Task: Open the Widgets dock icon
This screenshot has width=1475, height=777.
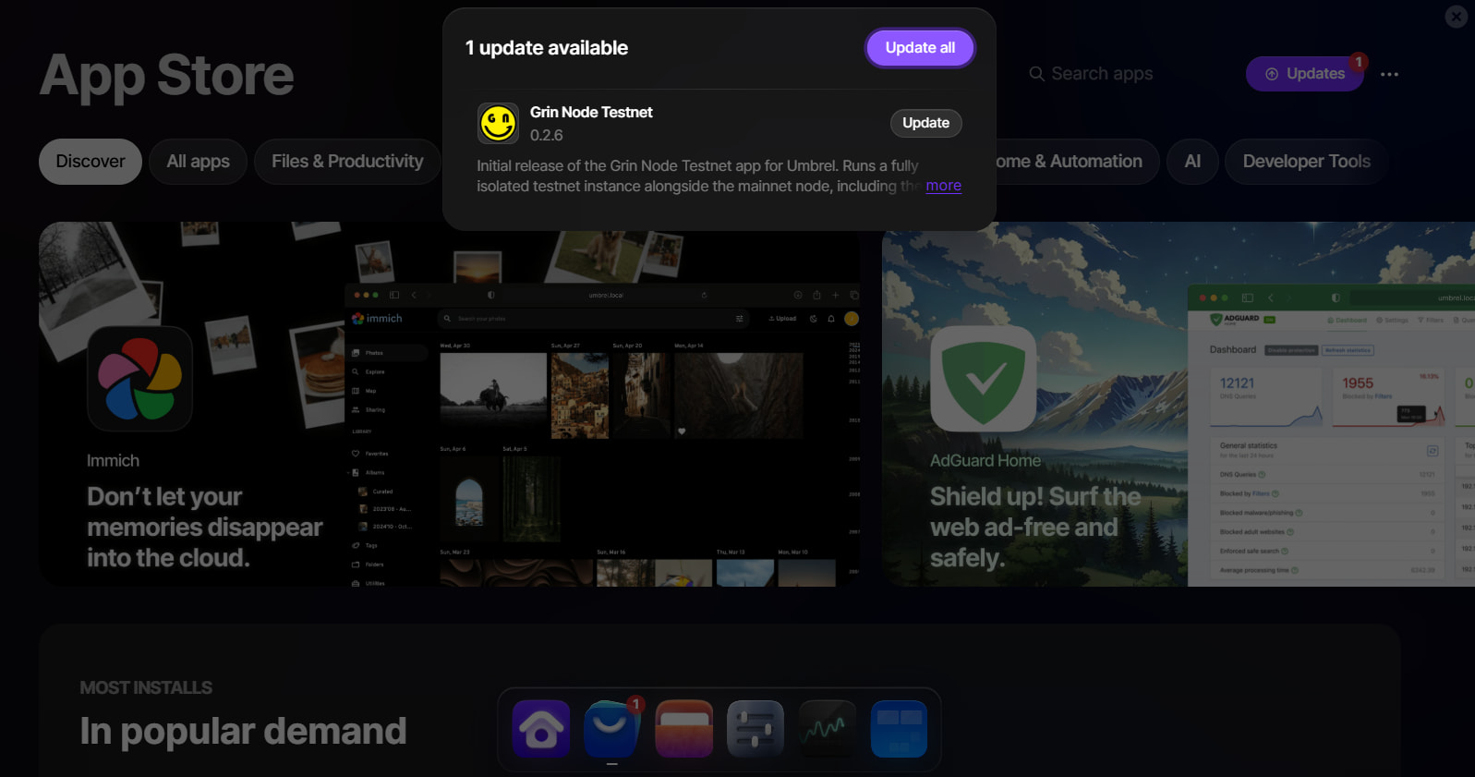Action: coord(899,729)
